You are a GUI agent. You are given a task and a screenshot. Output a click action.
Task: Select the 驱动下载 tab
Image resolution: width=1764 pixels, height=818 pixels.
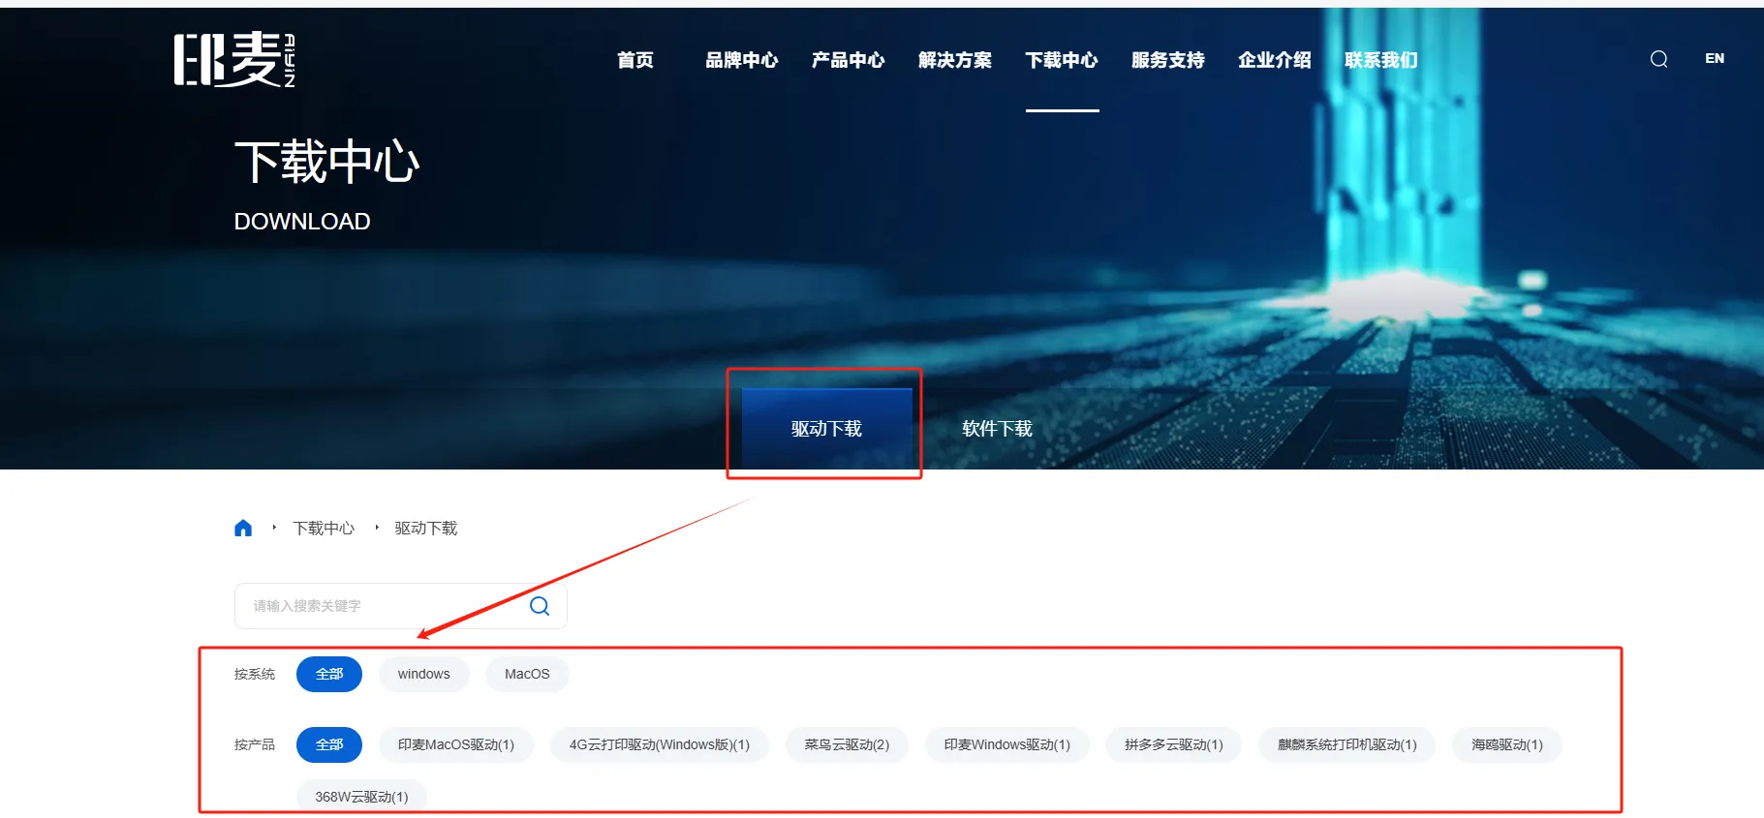pyautogui.click(x=826, y=429)
